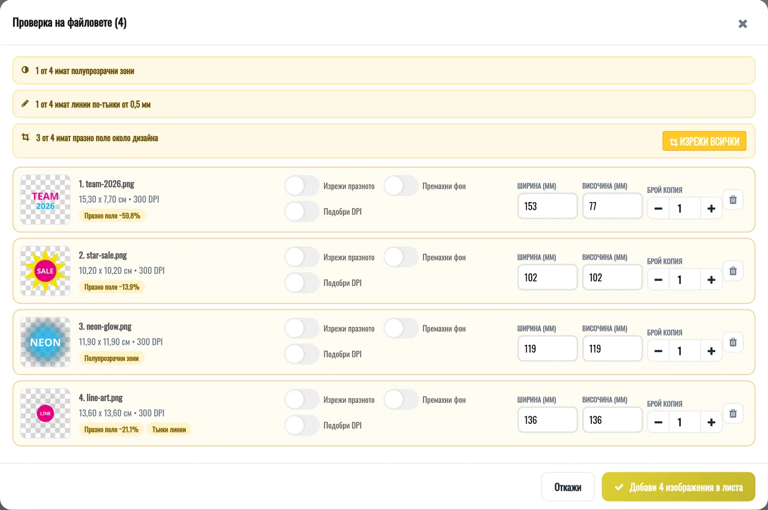Edit height field of team-2026.png
768x510 pixels.
[612, 206]
